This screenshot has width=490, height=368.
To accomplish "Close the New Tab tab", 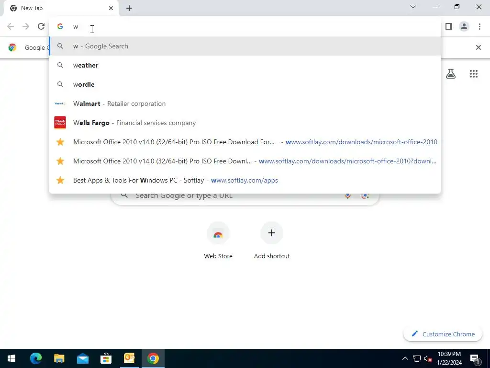I will tap(111, 8).
